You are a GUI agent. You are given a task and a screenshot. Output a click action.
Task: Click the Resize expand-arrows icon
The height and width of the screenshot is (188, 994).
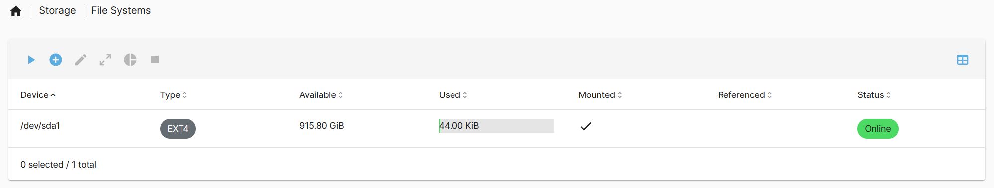(x=105, y=60)
